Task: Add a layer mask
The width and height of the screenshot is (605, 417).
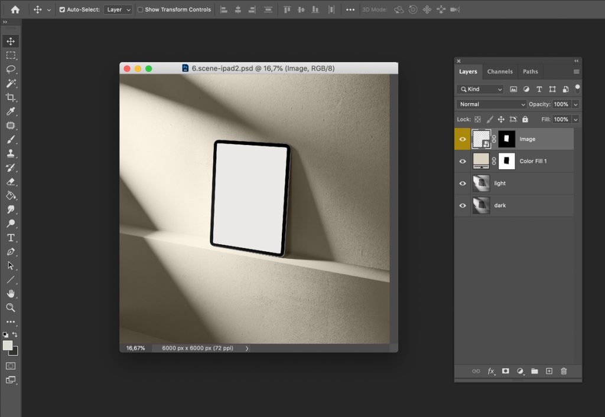Action: 506,371
